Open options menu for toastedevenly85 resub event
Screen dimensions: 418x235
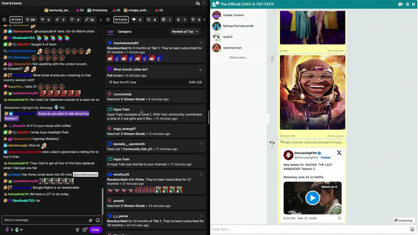[201, 43]
